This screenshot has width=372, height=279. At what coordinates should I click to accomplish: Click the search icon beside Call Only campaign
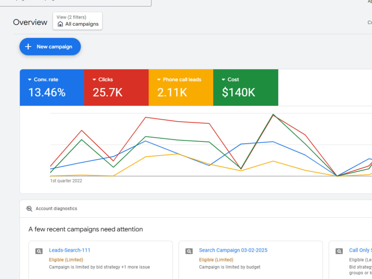click(x=339, y=251)
